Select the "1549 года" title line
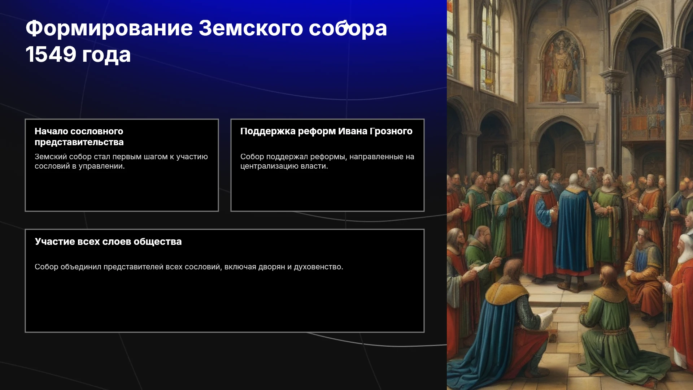 [78, 55]
